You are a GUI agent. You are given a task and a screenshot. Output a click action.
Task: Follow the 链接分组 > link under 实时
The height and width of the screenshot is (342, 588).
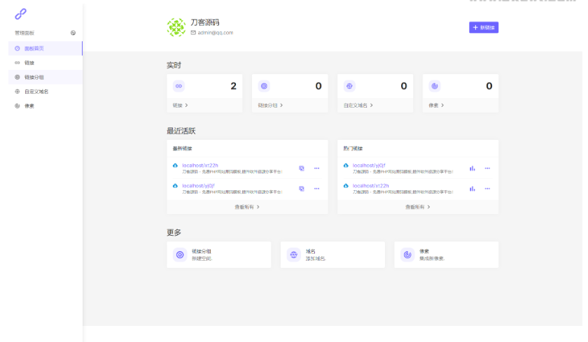(x=270, y=106)
